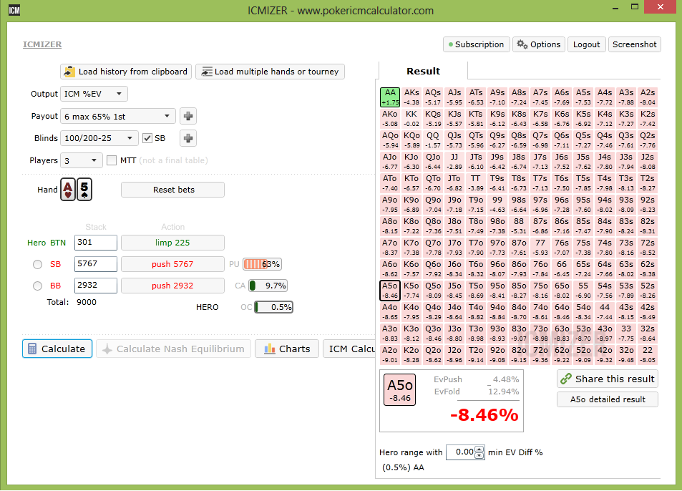Click the min EV Diff input field
The width and height of the screenshot is (682, 491).
(461, 452)
